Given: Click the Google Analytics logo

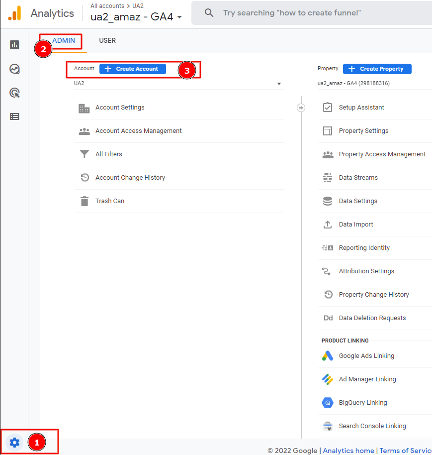Looking at the screenshot, I should click(x=14, y=13).
